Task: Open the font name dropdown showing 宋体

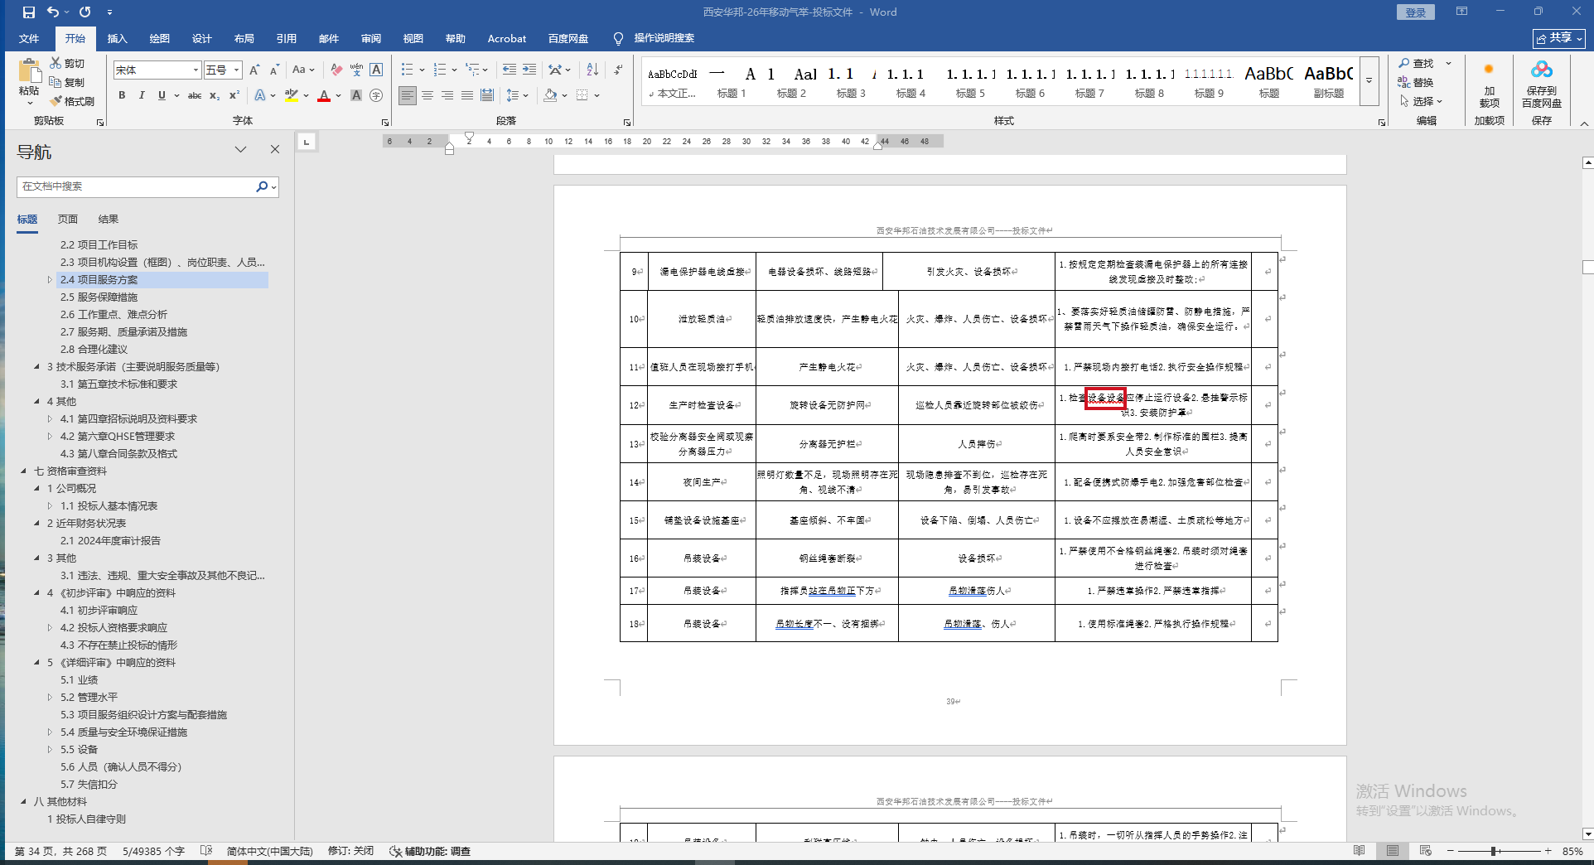Action: coord(196,70)
